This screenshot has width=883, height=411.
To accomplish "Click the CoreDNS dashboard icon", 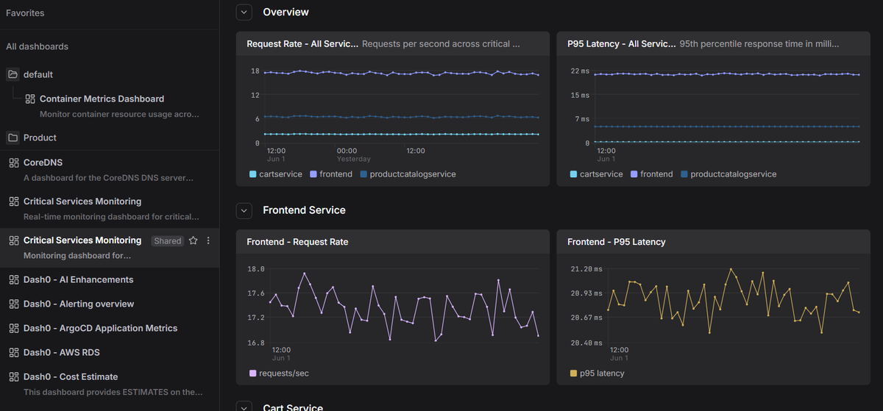I will 13,162.
